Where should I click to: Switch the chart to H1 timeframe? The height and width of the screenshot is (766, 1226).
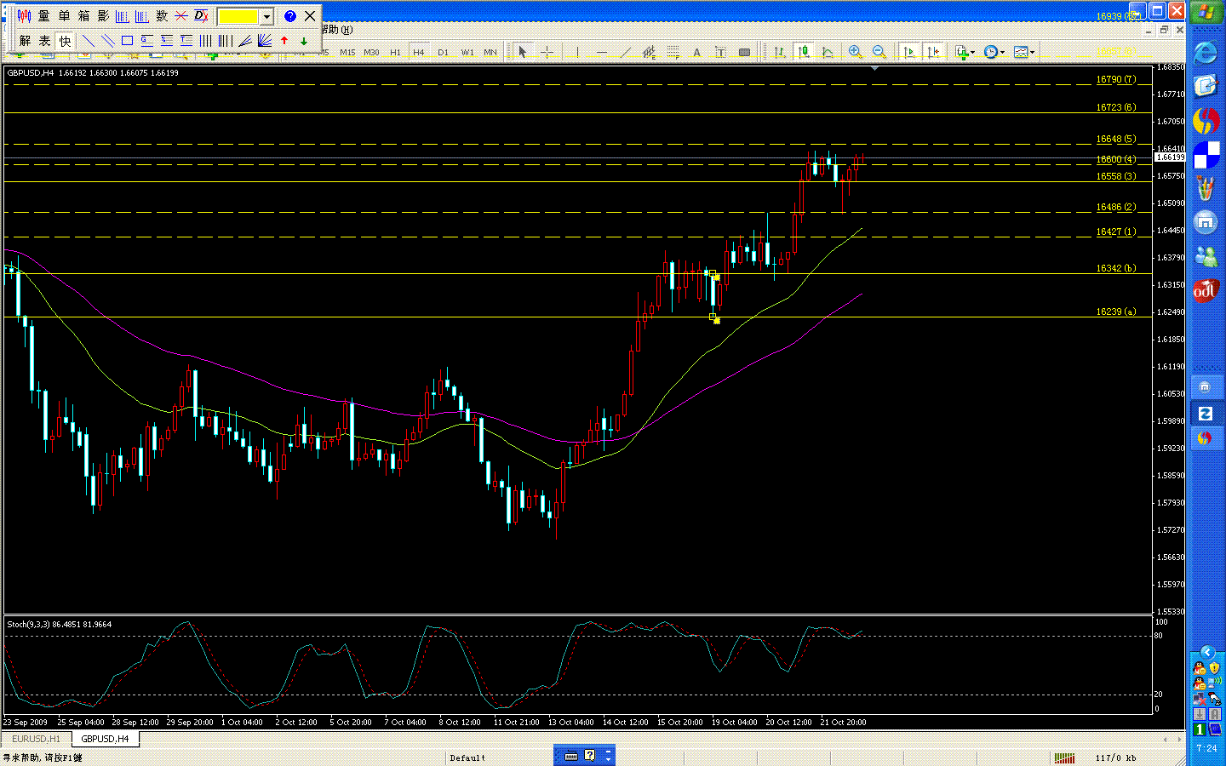(395, 53)
